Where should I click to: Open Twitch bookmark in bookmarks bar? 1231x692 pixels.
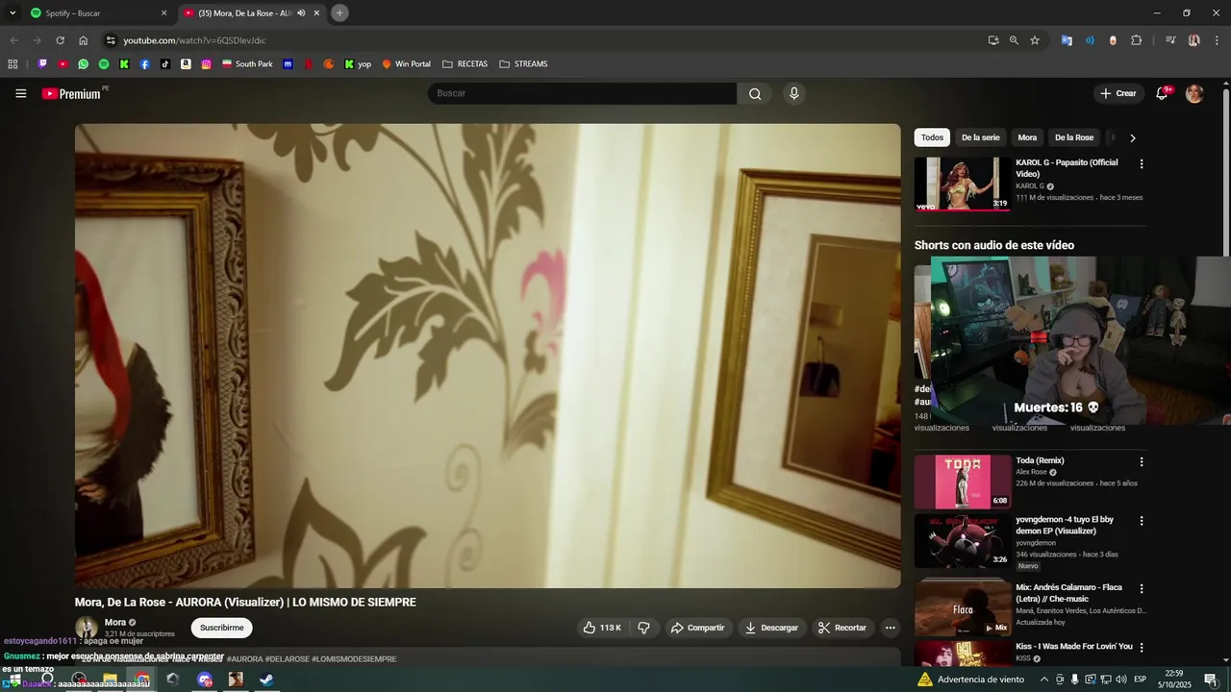tap(42, 64)
